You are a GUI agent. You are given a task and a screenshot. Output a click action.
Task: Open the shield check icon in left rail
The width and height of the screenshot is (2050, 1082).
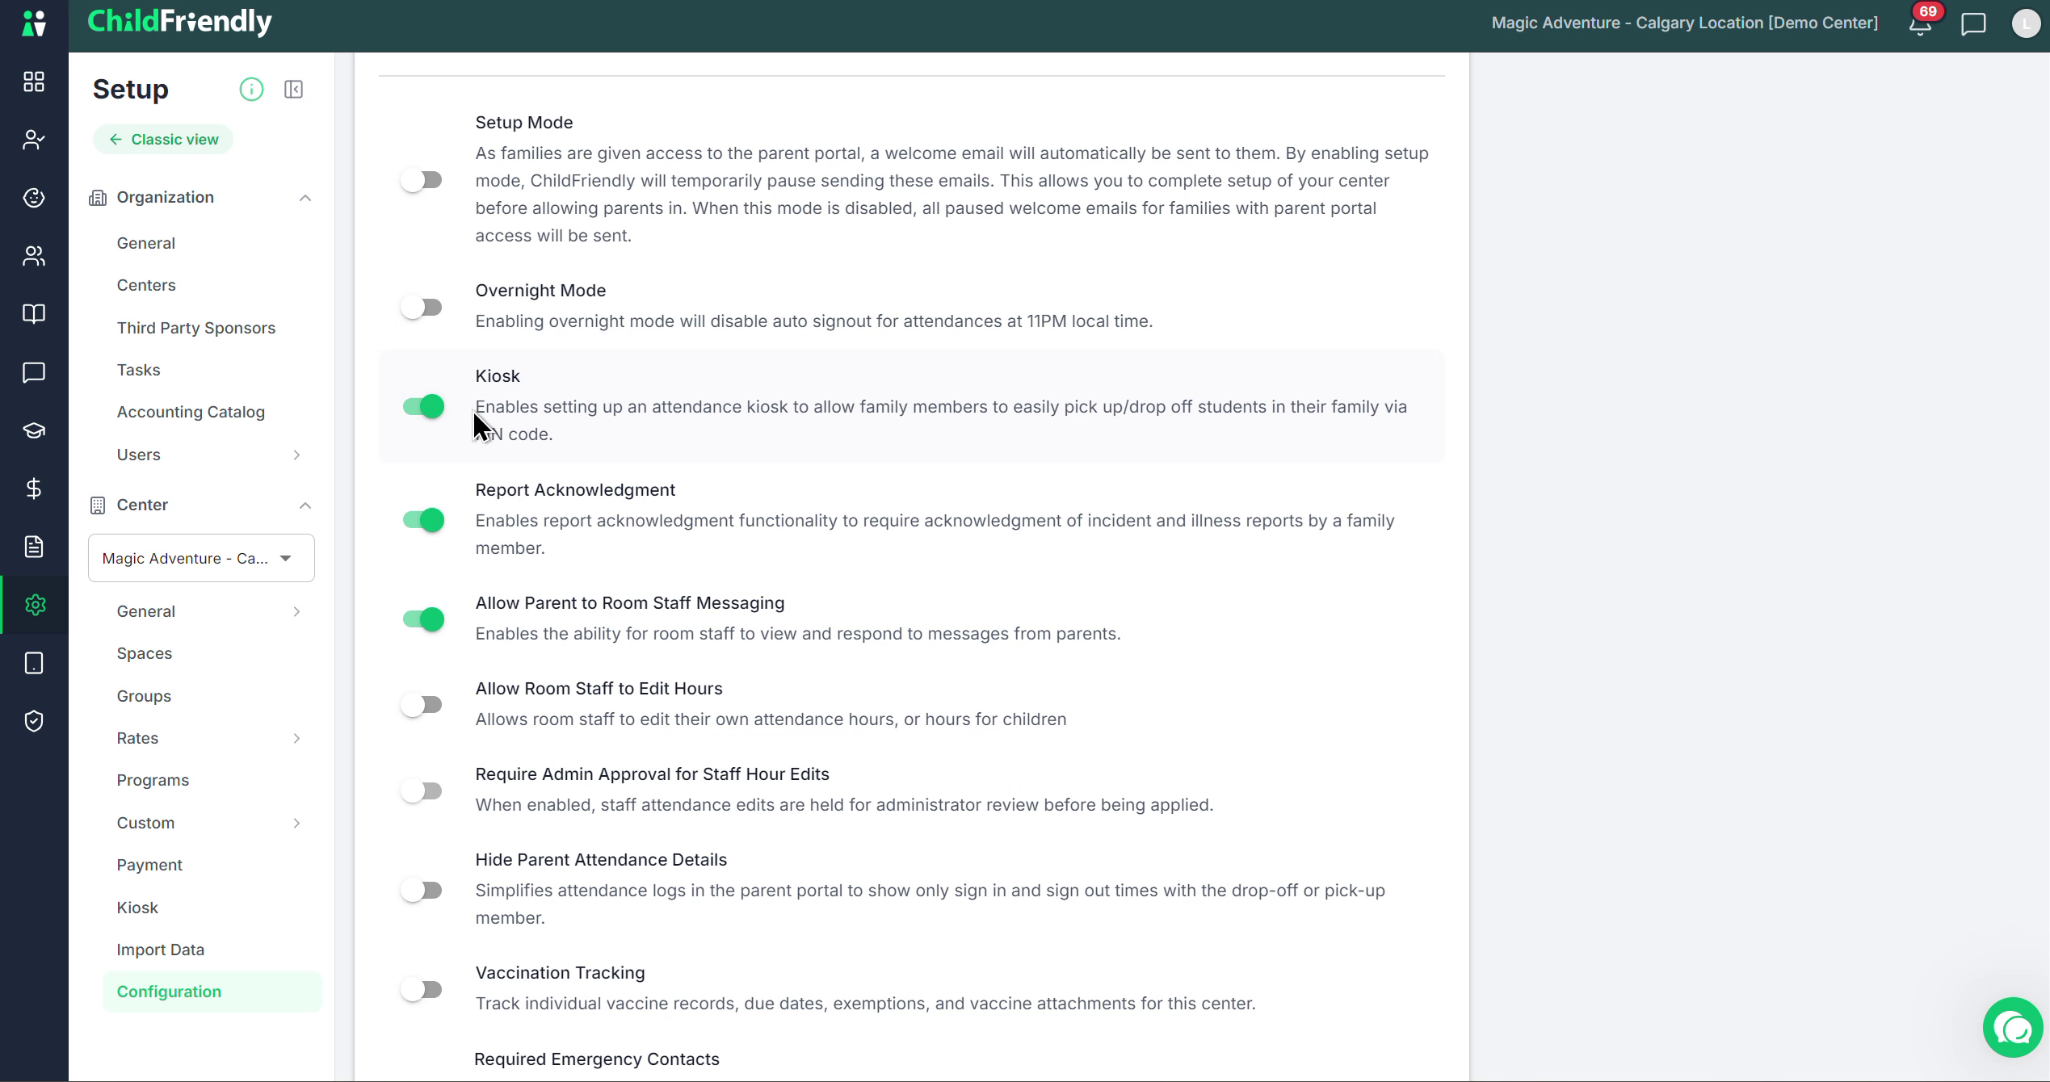pos(34,721)
